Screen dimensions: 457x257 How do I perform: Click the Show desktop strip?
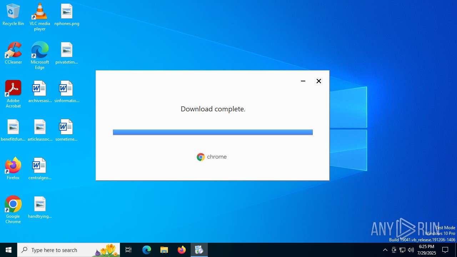pos(456,250)
